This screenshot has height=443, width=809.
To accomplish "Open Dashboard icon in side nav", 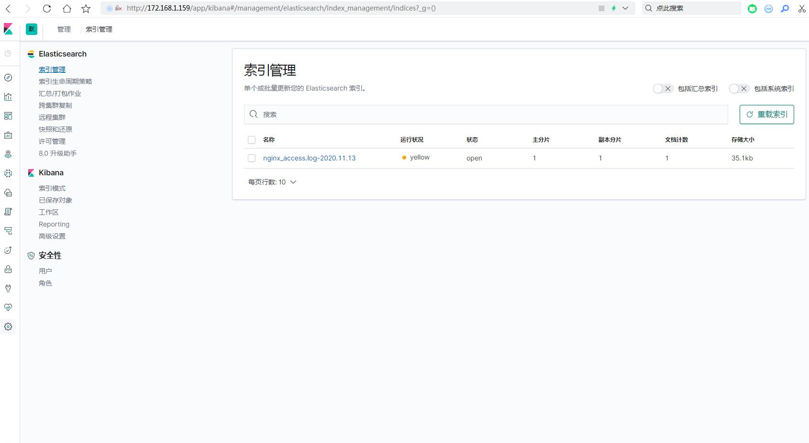I will tap(8, 116).
